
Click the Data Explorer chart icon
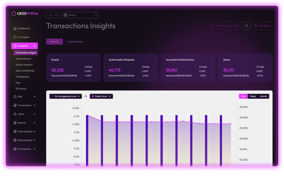point(15,132)
